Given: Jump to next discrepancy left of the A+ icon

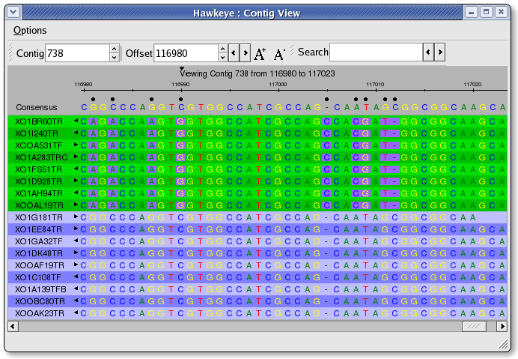Looking at the screenshot, I should [245, 53].
